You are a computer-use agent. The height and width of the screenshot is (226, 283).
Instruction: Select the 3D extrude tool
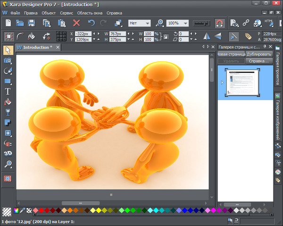8,154
